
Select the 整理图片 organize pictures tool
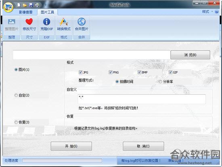12,25
